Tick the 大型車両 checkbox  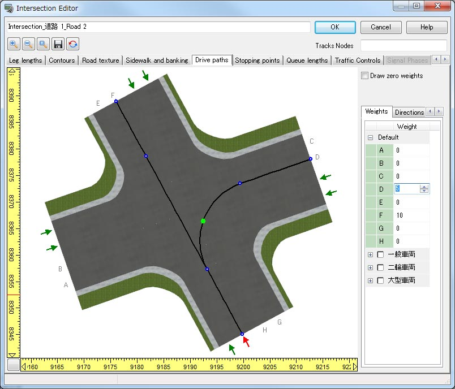(380, 280)
